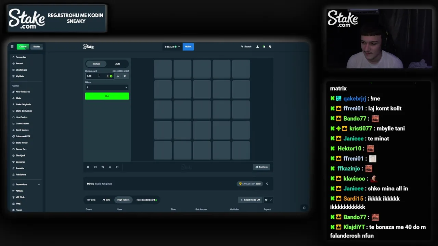Open the notifications bell icon
The height and width of the screenshot is (246, 438).
point(264,47)
